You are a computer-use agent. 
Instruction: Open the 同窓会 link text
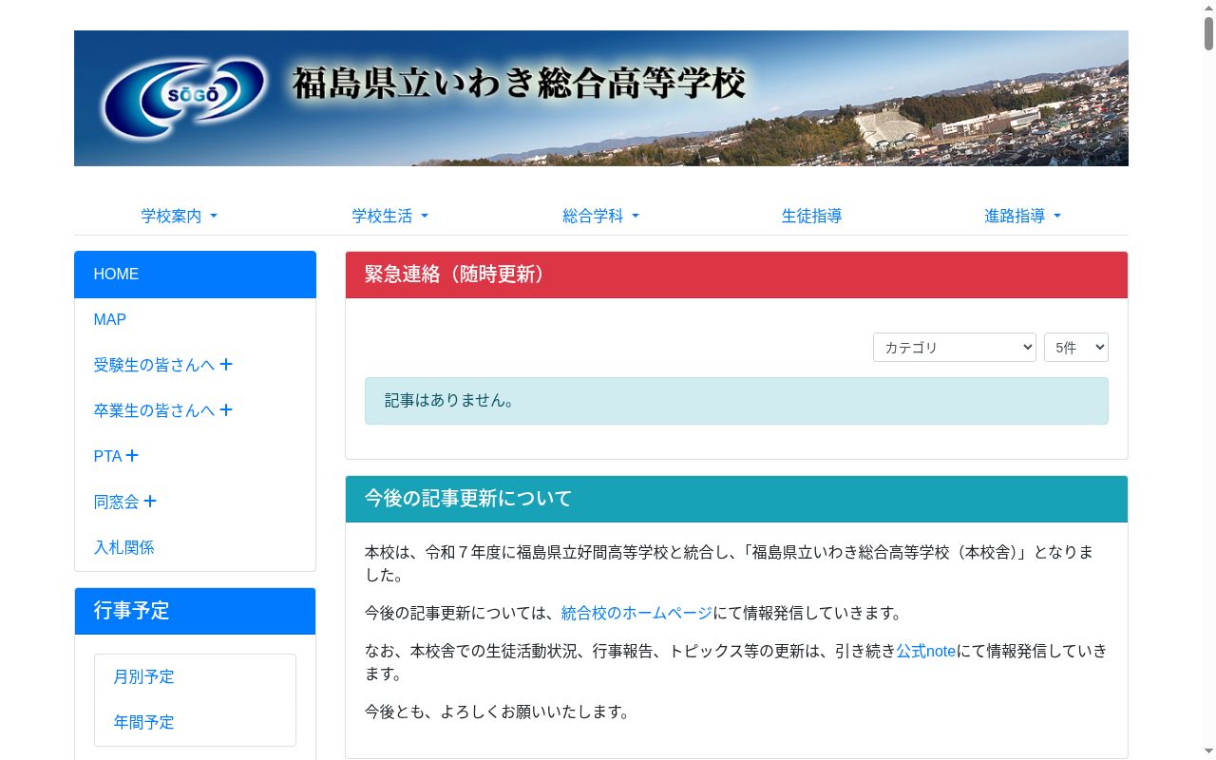point(116,502)
